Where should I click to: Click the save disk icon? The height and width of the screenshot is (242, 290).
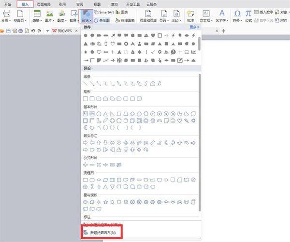[x=8, y=31]
